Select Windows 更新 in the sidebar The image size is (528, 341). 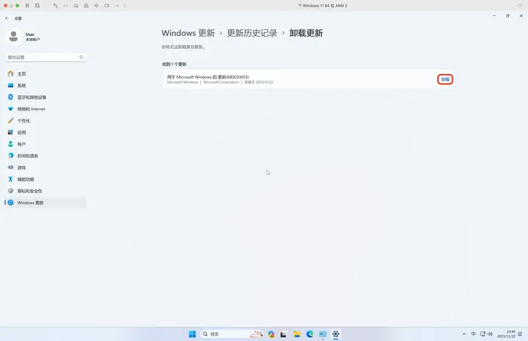tap(45, 203)
